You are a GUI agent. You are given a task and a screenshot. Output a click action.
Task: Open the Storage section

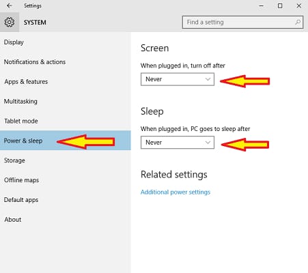14,160
